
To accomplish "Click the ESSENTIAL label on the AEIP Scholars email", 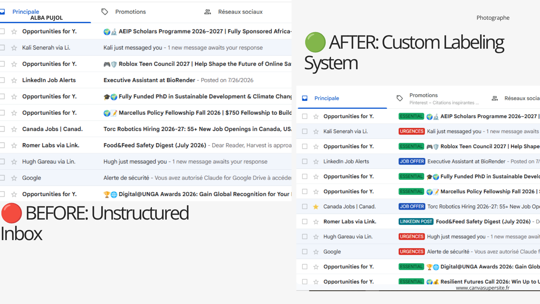I will (x=411, y=117).
